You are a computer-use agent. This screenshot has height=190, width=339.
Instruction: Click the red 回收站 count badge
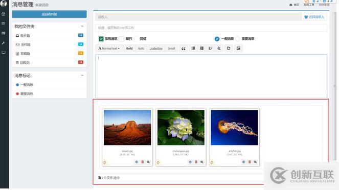coord(81,62)
